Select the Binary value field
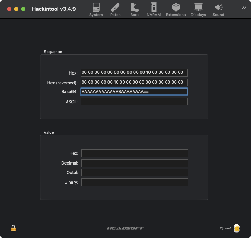Viewport: 251px width, 238px height. pos(134,182)
